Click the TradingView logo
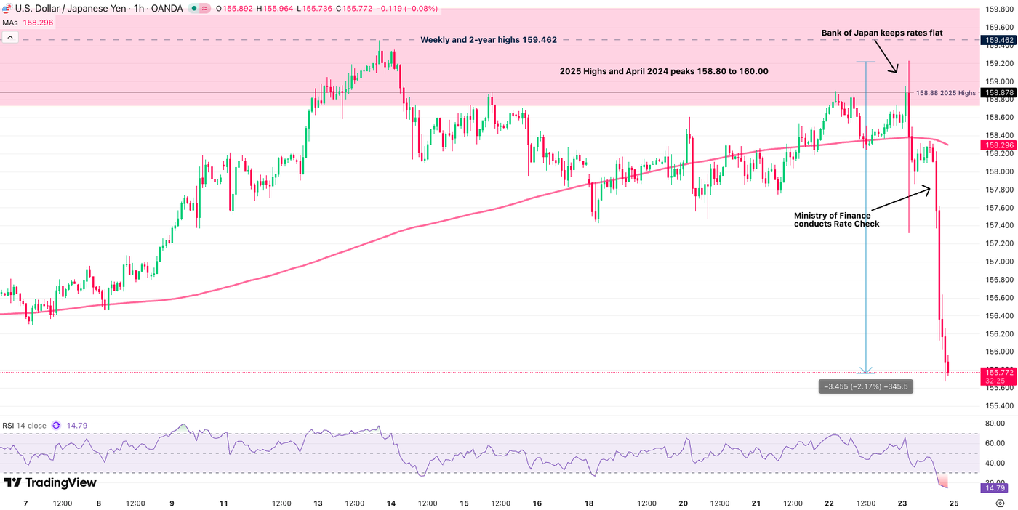This screenshot has height=510, width=1018. (51, 482)
